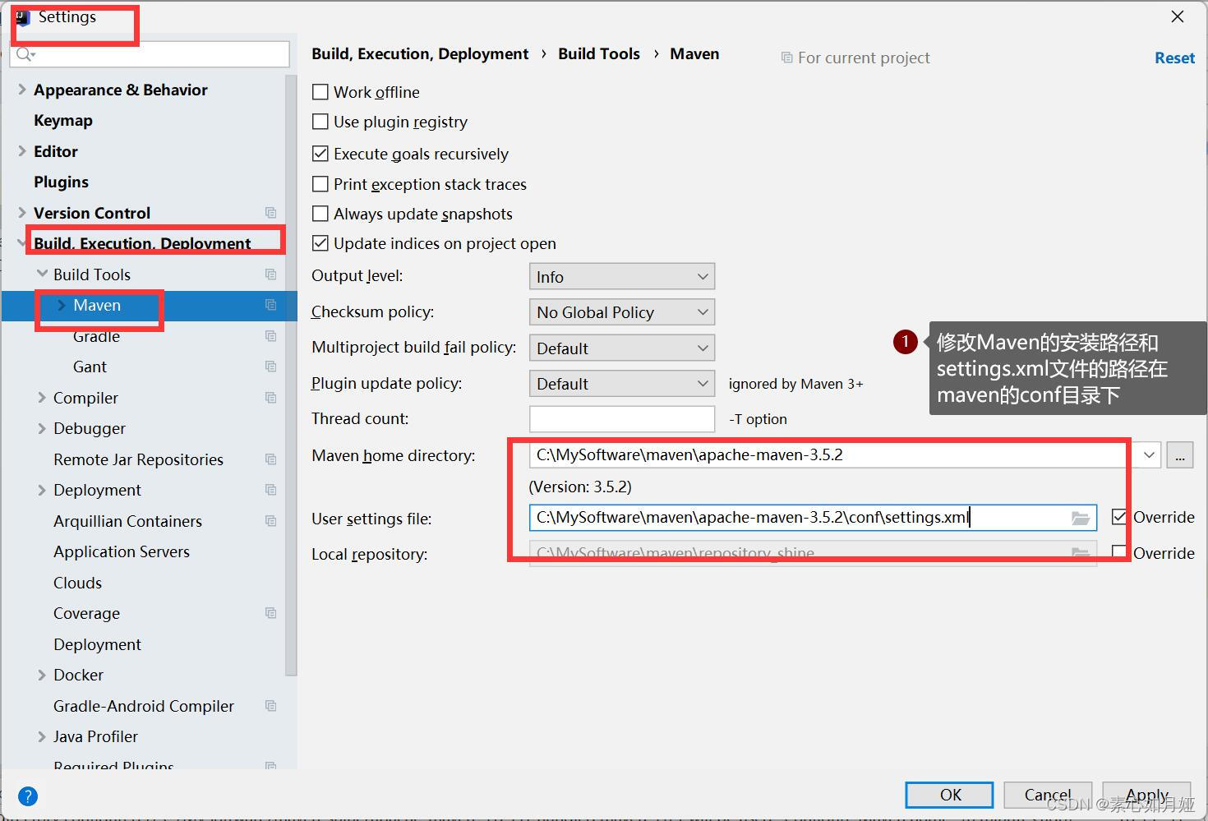
Task: Select Gradle-Android Compiler item
Action: pos(144,706)
